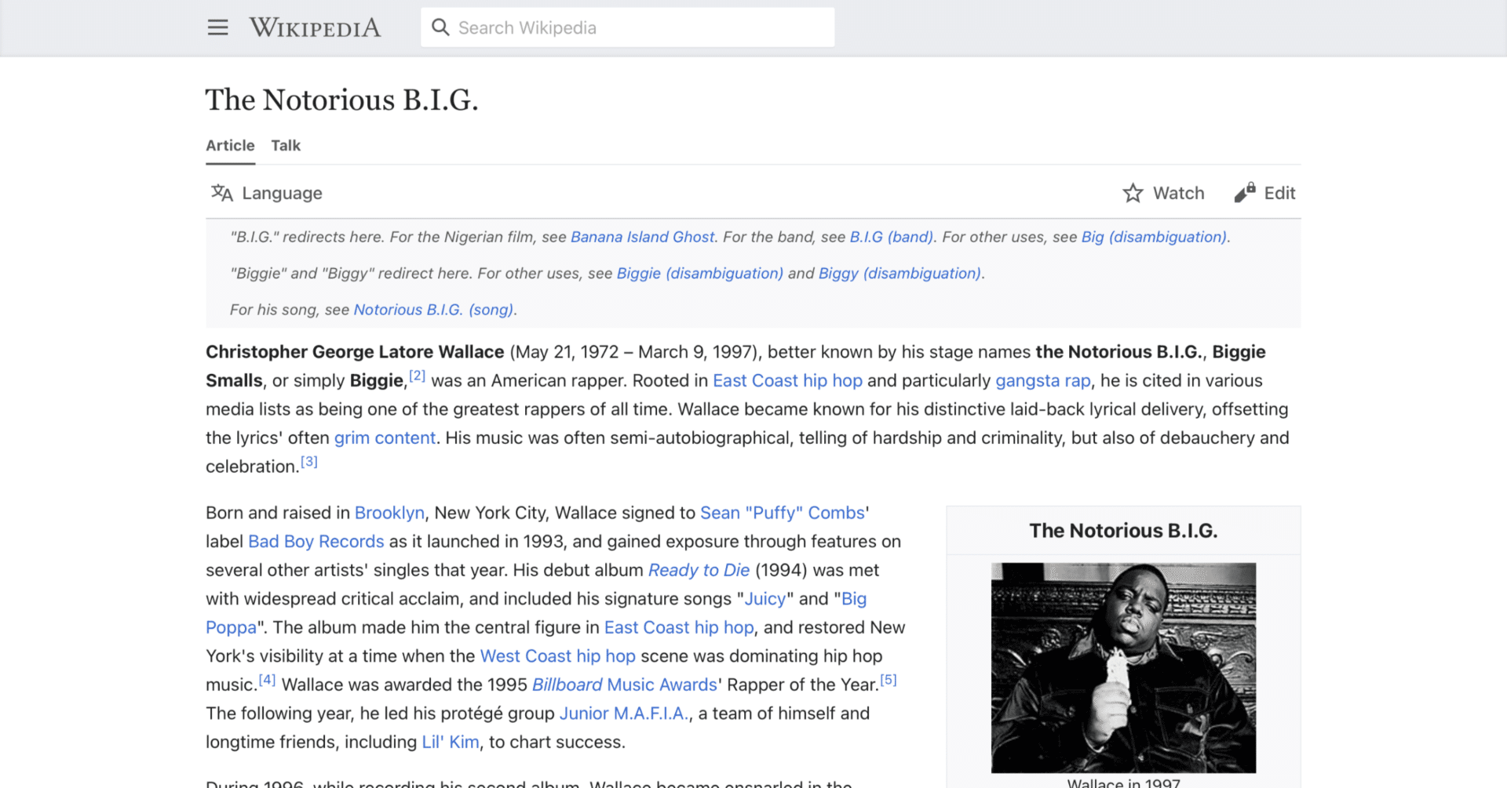Image resolution: width=1507 pixels, height=788 pixels.
Task: Open the West Coast hip hop link
Action: (557, 656)
